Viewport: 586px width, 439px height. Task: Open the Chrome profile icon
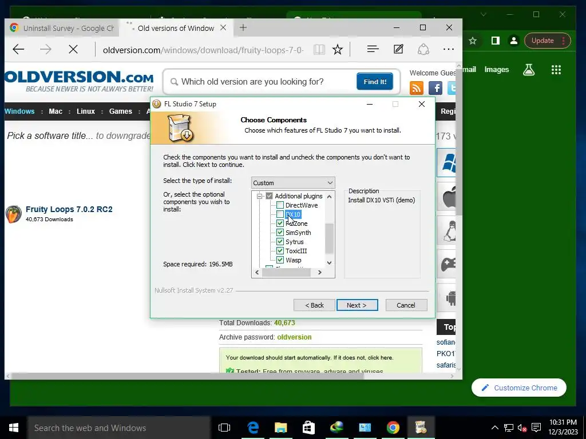click(514, 41)
